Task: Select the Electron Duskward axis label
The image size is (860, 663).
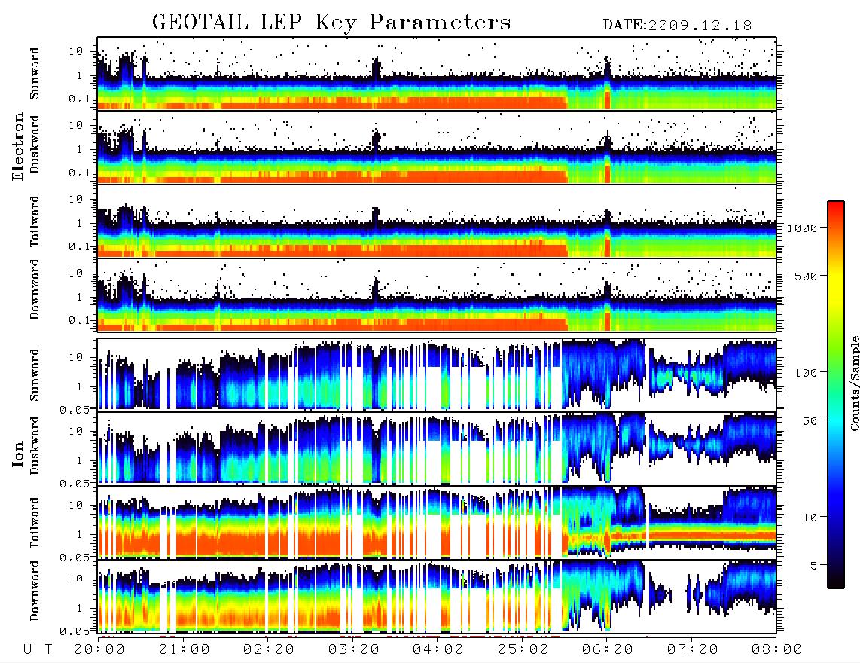Action: tap(35, 144)
